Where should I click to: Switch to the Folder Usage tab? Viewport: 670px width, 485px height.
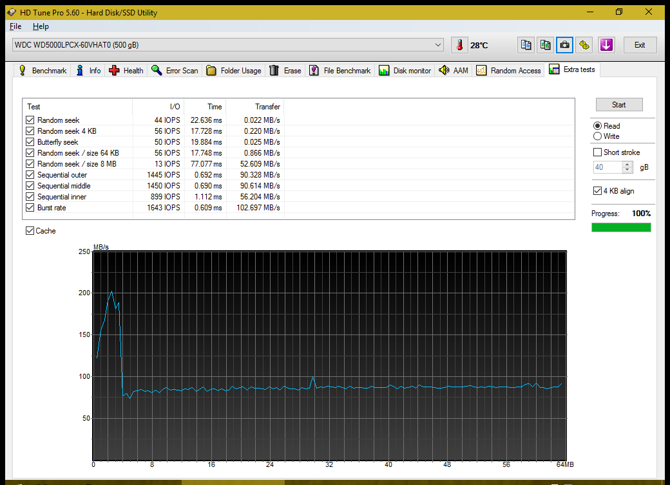pyautogui.click(x=234, y=70)
